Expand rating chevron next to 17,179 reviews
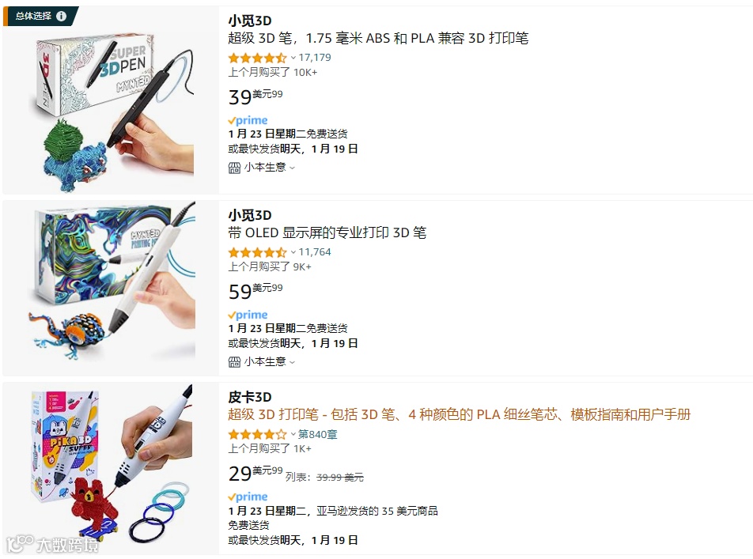Screen dimensions: 753x559 (293, 58)
